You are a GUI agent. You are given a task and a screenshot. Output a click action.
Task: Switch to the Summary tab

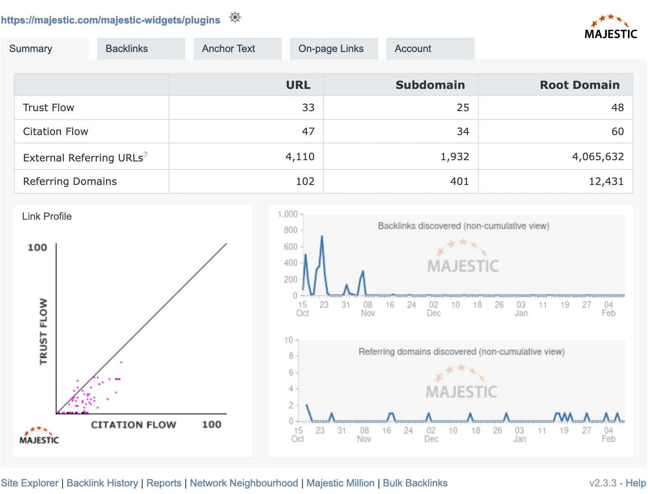point(45,49)
